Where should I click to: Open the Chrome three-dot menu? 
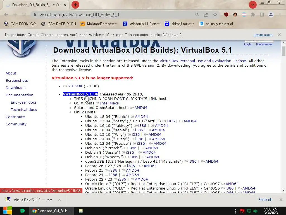point(280,15)
